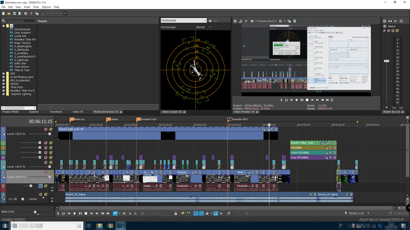Open the Tools menu
The height and width of the screenshot is (230, 410).
[x=36, y=7]
